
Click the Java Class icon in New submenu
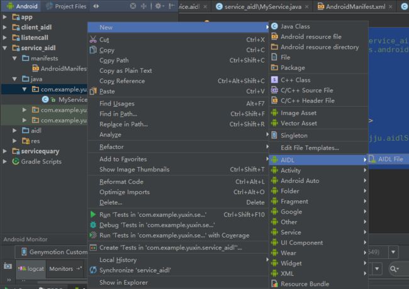[x=274, y=26]
